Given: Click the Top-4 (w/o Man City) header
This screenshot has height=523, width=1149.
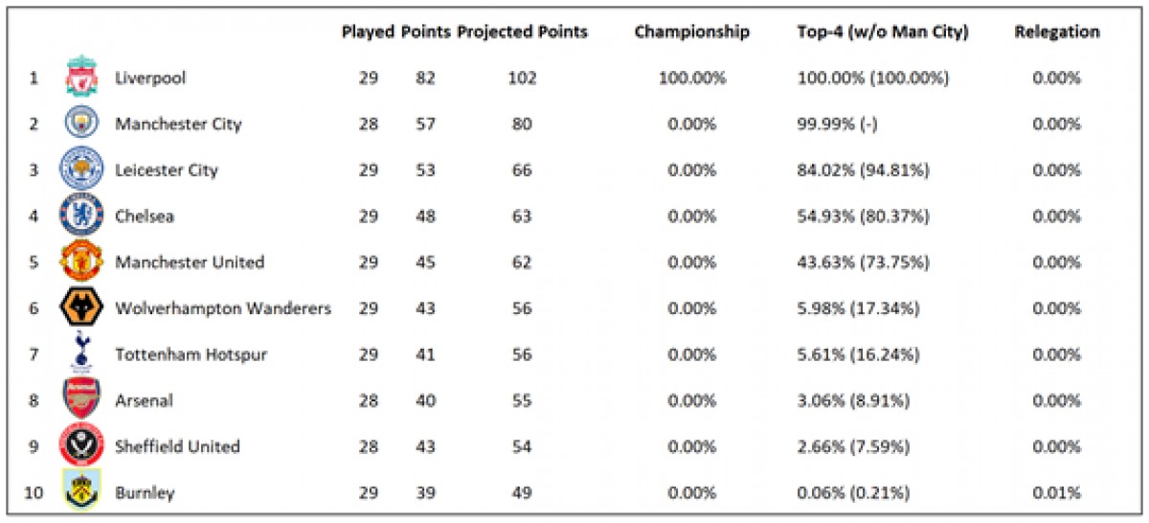Looking at the screenshot, I should click(x=882, y=32).
